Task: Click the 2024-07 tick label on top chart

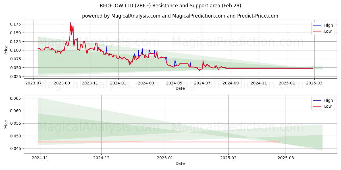Action: [202, 83]
